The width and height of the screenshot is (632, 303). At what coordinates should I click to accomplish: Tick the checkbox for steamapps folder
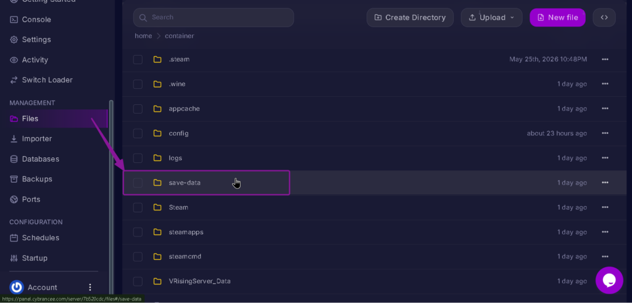click(x=138, y=232)
